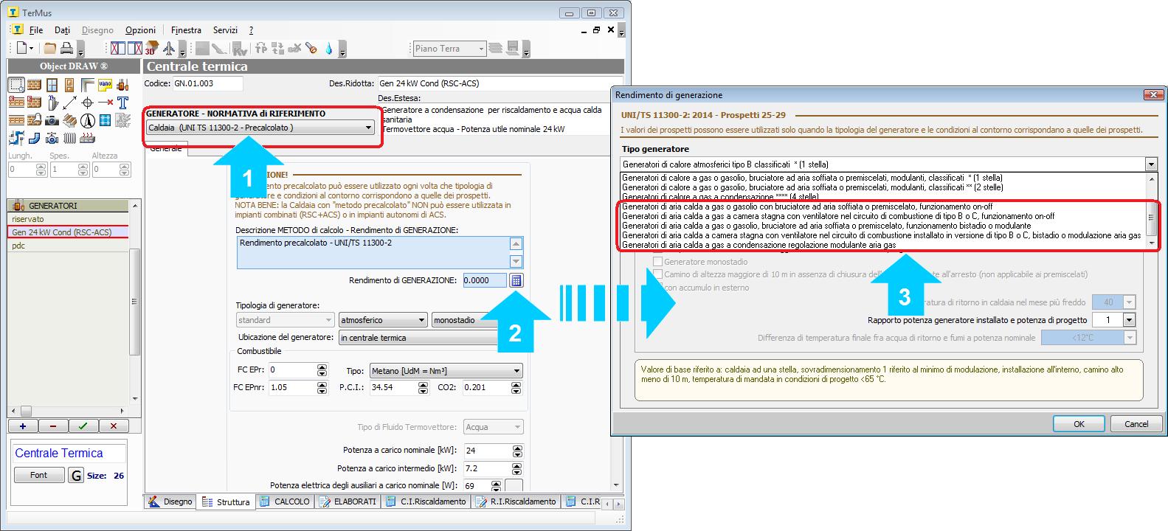The width and height of the screenshot is (1168, 531).
Task: Select the door object tool
Action: point(69,85)
